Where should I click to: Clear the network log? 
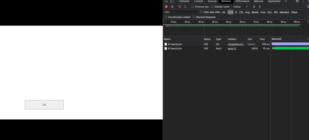(x=172, y=7)
